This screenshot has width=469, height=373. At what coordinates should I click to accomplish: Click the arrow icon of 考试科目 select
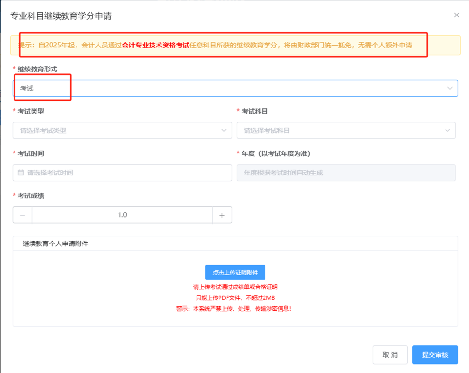click(447, 130)
